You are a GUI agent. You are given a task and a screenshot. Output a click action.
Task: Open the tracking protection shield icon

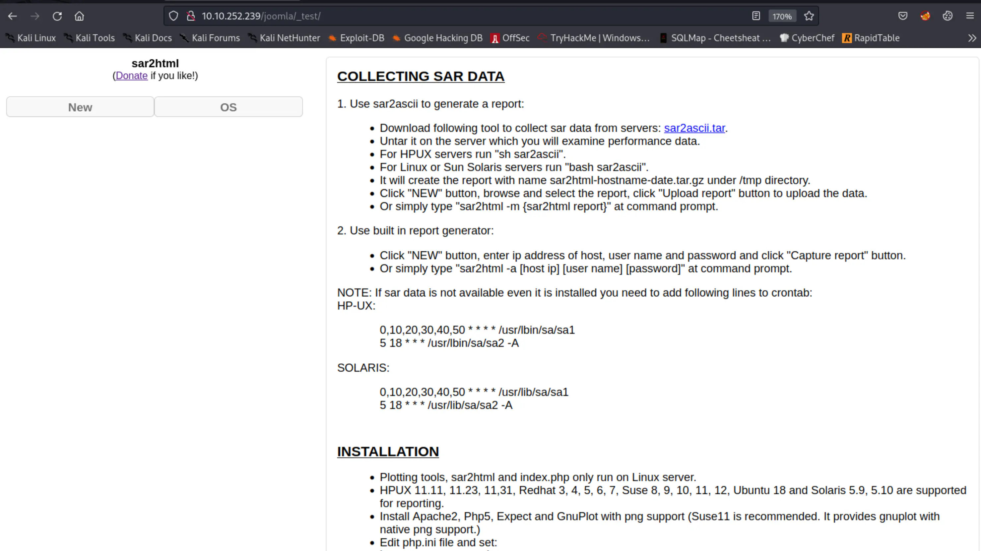click(173, 16)
